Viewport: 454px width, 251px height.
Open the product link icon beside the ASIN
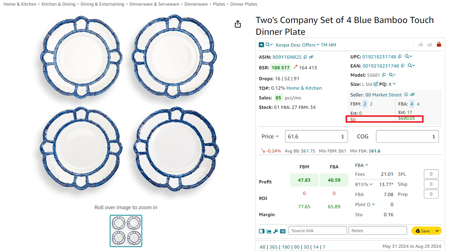[x=311, y=57]
